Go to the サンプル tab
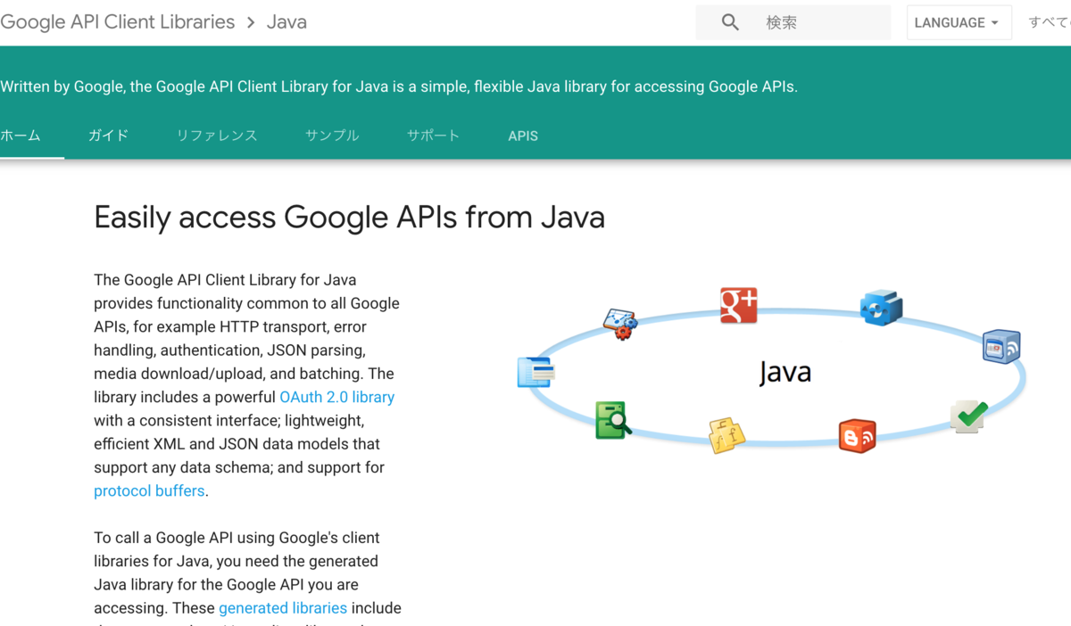The width and height of the screenshot is (1071, 626). pos(331,136)
